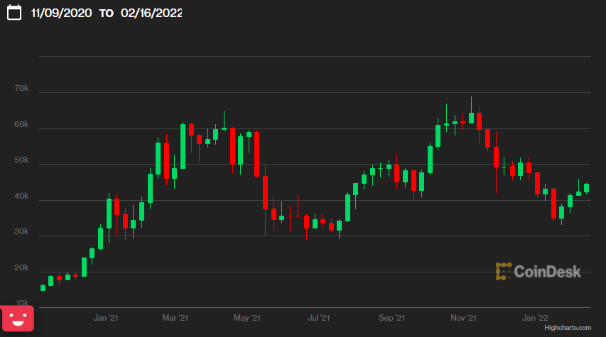Click the 'TO' label between the dates
This screenshot has height=337, width=606.
tap(107, 13)
